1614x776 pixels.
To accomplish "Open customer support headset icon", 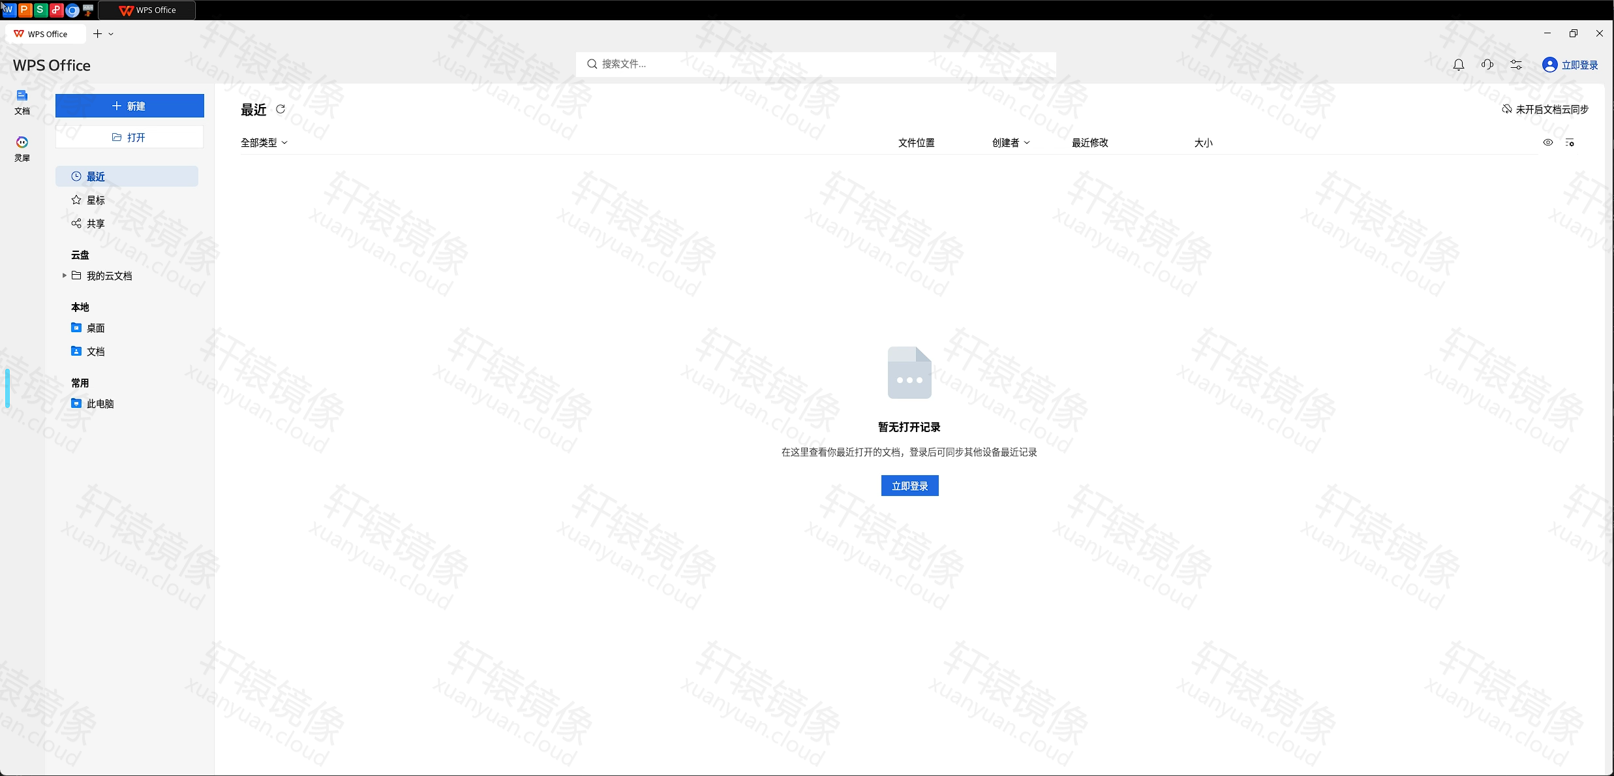I will click(1487, 65).
